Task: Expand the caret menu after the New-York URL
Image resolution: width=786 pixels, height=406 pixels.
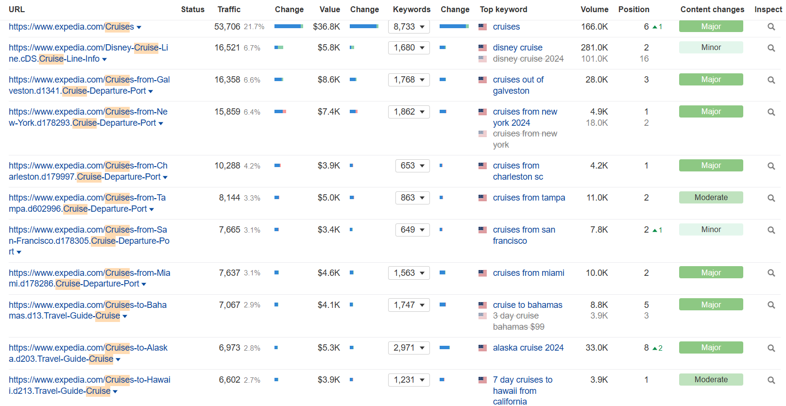Action: [161, 124]
